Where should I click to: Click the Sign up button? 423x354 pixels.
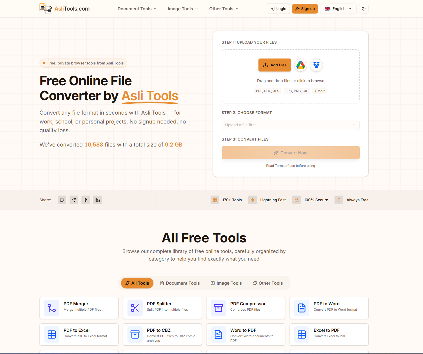click(305, 9)
